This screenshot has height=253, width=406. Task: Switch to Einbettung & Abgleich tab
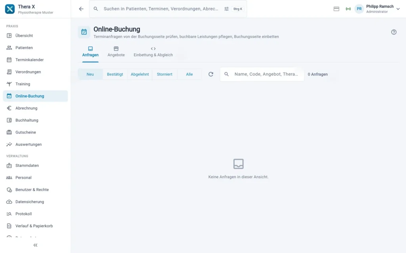pos(153,52)
